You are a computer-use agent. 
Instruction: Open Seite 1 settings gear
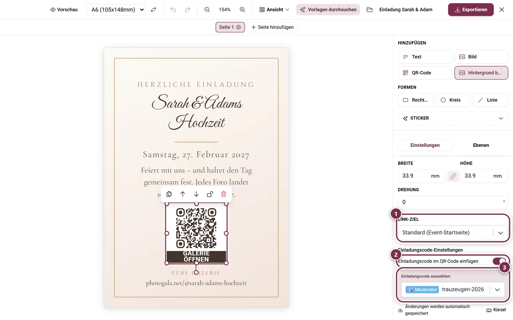[239, 27]
